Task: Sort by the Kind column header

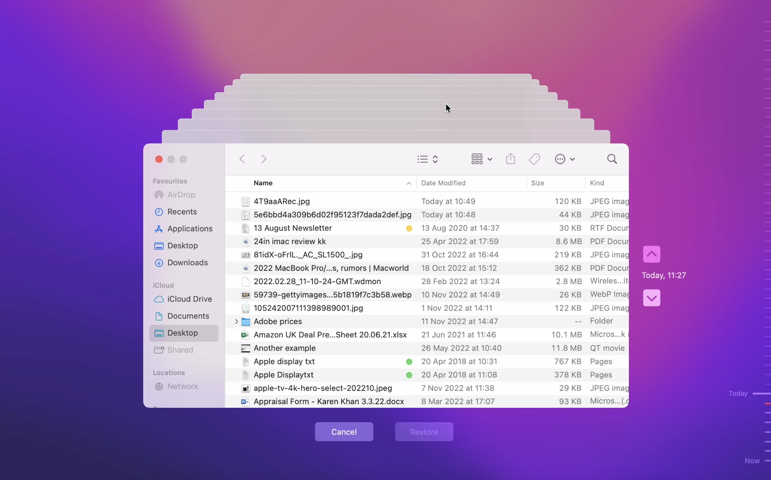Action: (597, 183)
